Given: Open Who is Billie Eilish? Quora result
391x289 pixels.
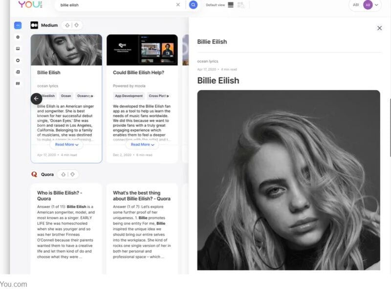Looking at the screenshot, I should tap(60, 196).
